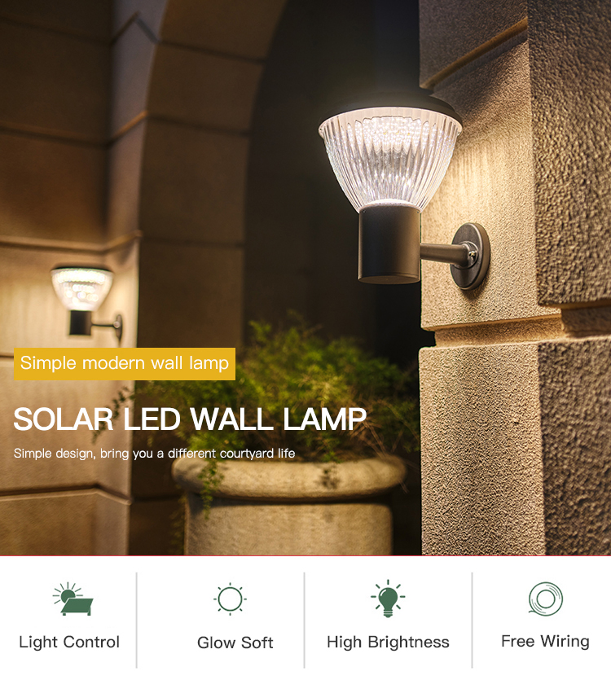Select the High Brightness label

tap(388, 643)
